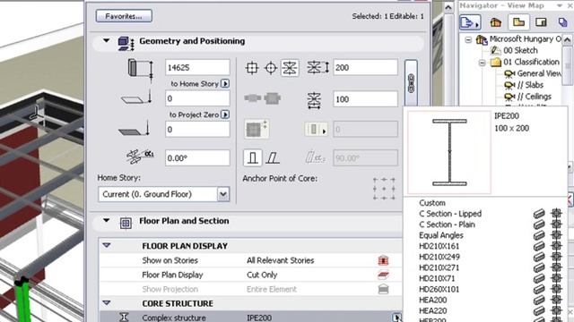574x322 pixels.
Task: Edit the profile width field 100
Action: [365, 99]
